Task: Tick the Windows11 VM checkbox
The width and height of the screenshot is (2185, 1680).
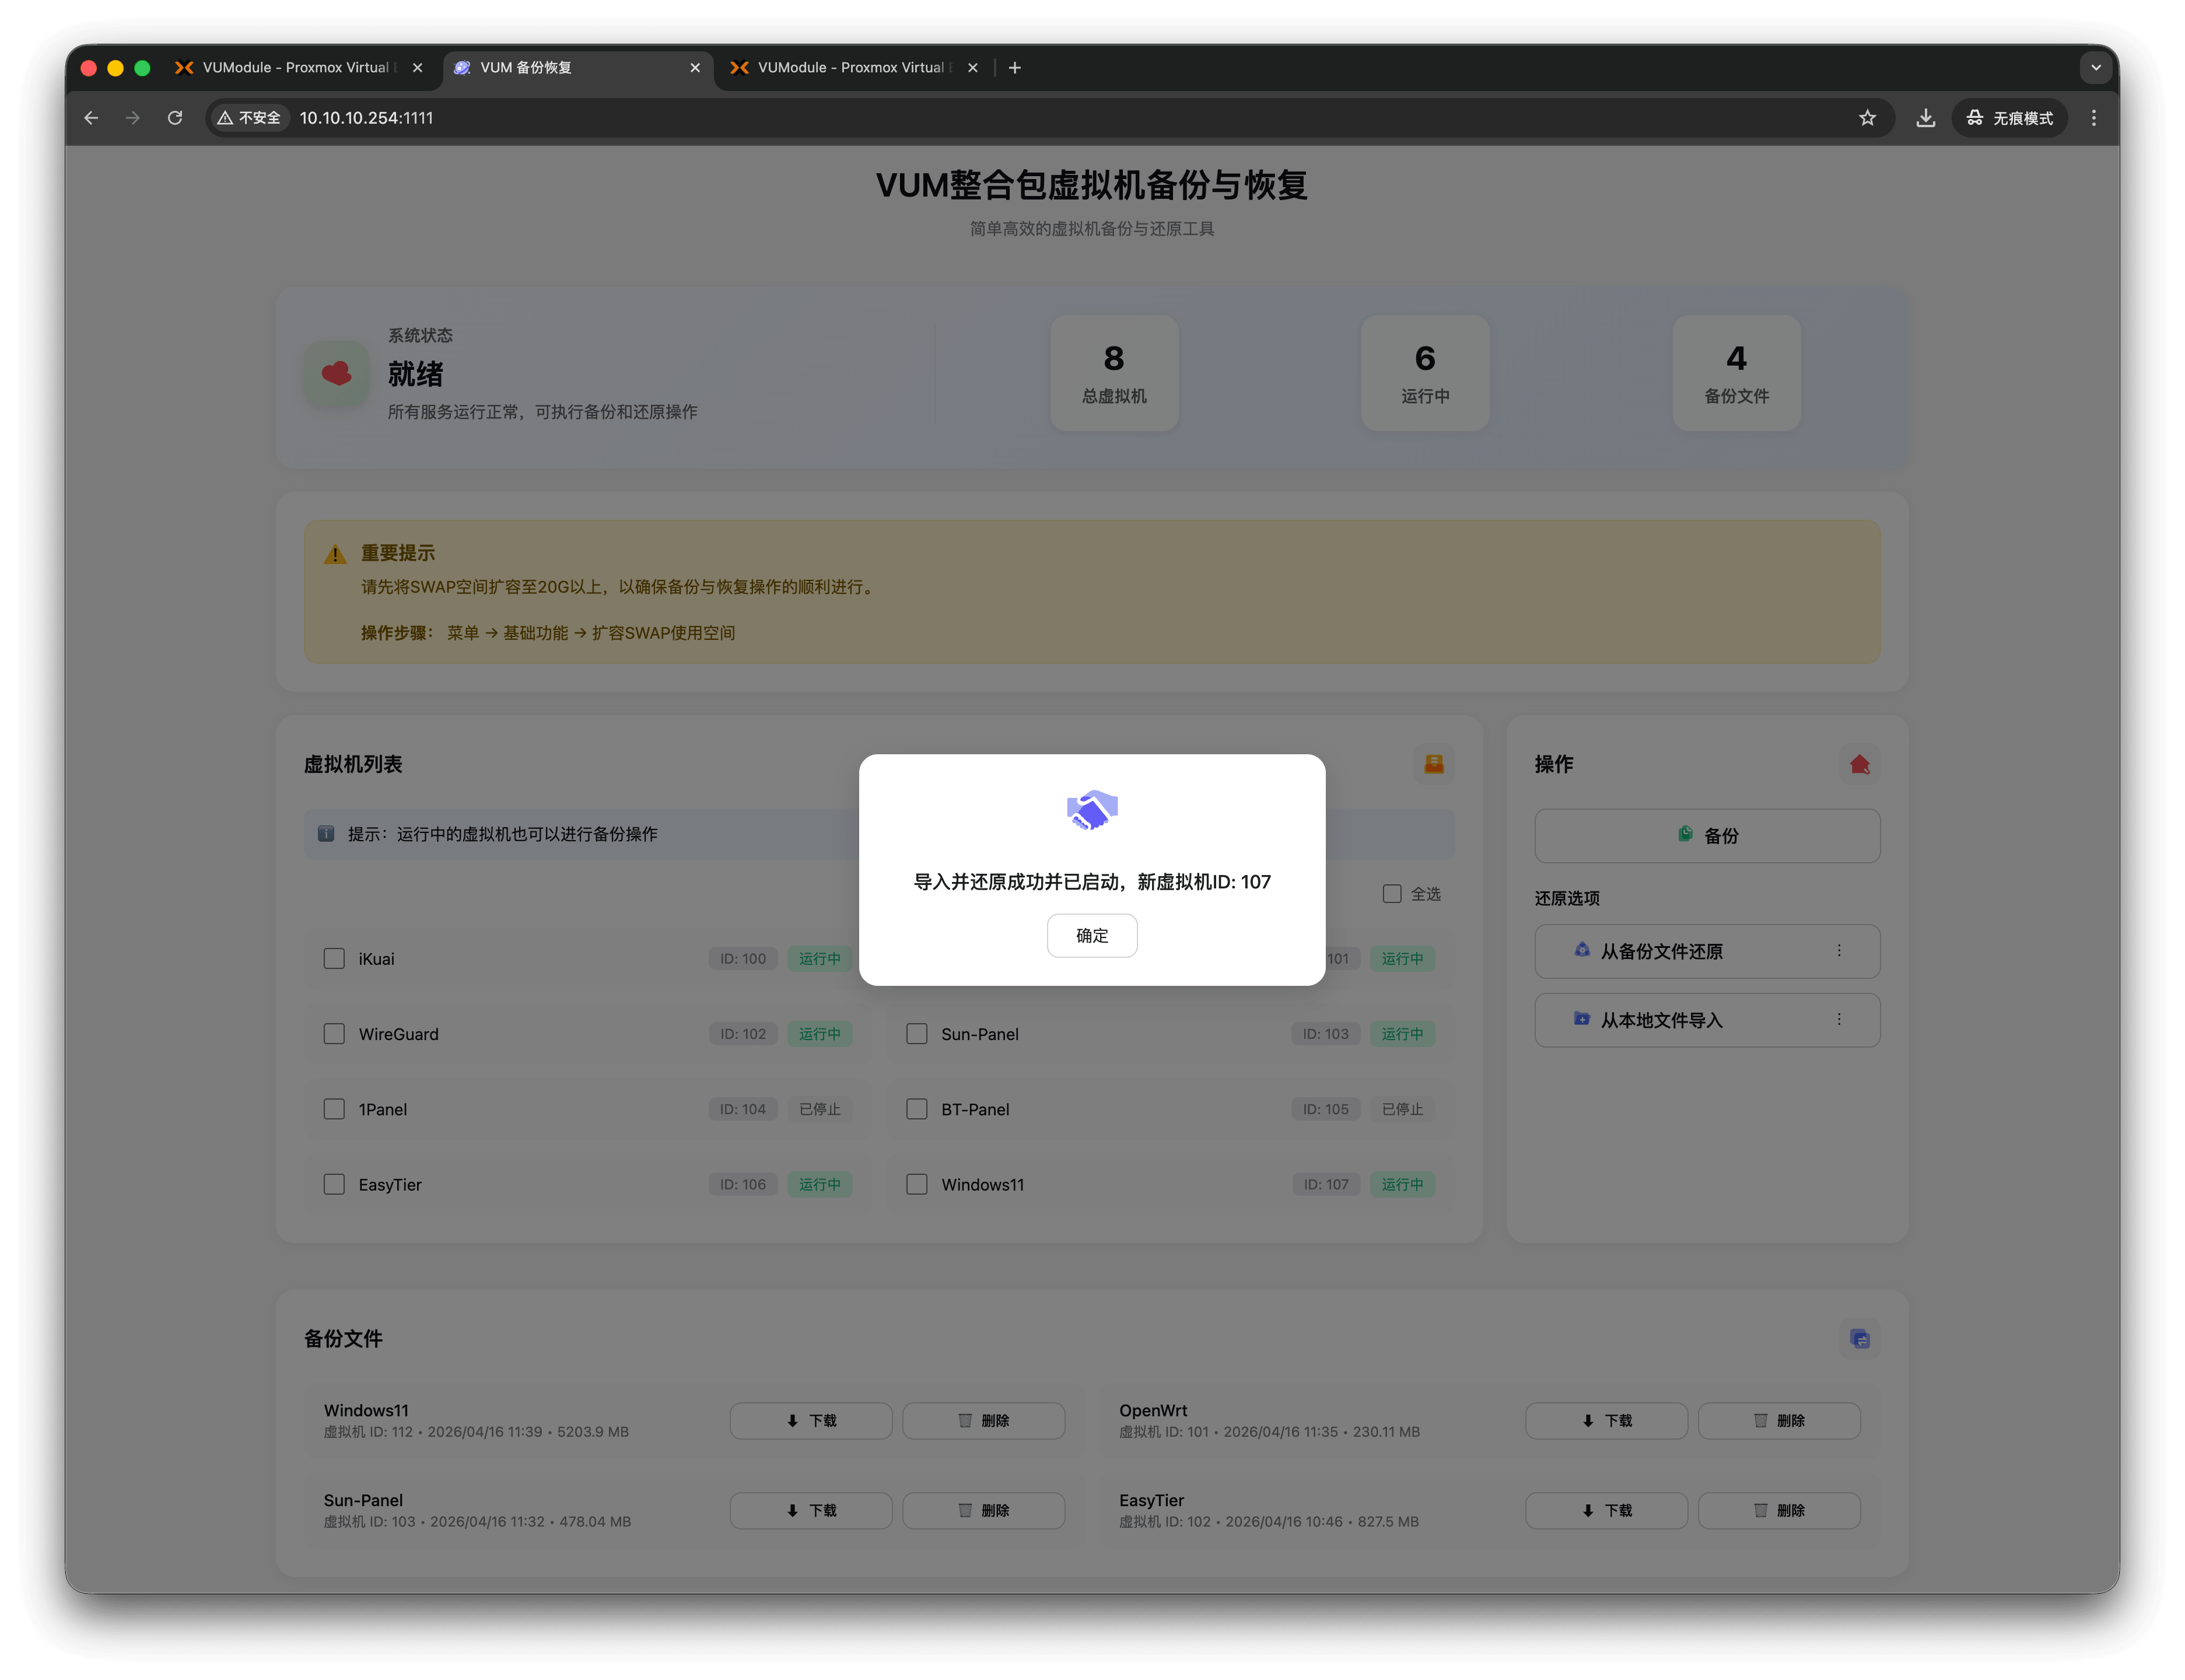Action: pos(916,1184)
